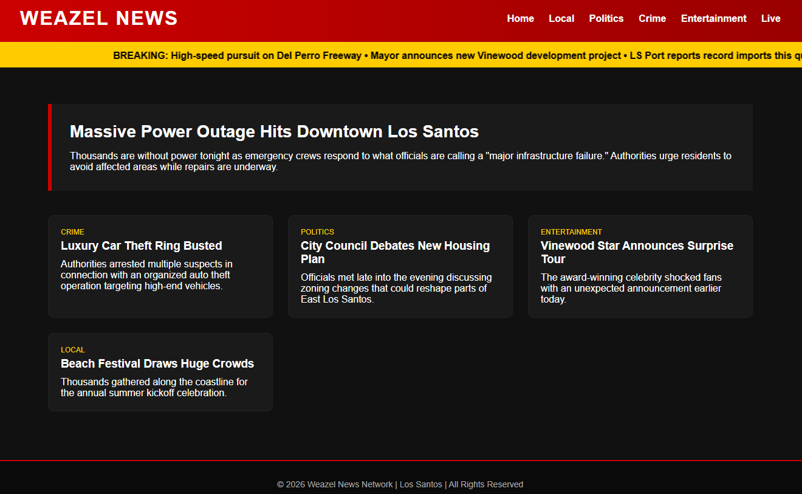Click the auto theft article description text
The width and height of the screenshot is (802, 494).
(146, 275)
